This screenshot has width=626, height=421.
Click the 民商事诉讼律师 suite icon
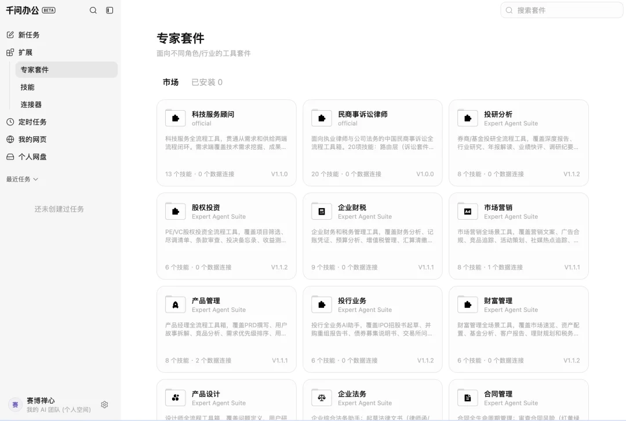pyautogui.click(x=321, y=118)
